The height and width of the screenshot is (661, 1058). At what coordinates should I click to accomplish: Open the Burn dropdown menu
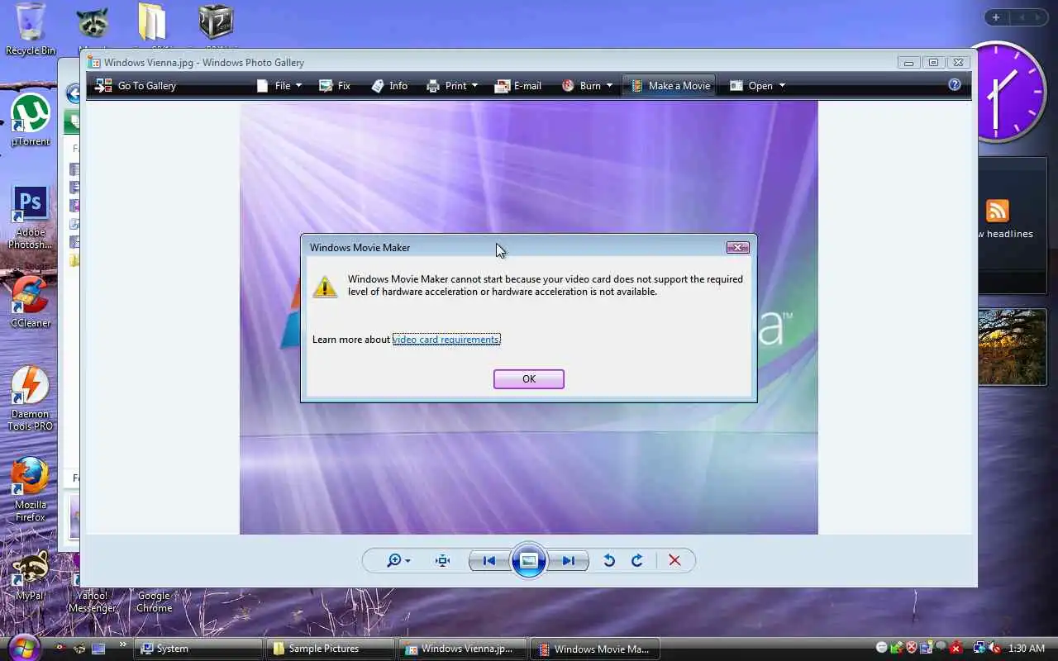point(588,85)
